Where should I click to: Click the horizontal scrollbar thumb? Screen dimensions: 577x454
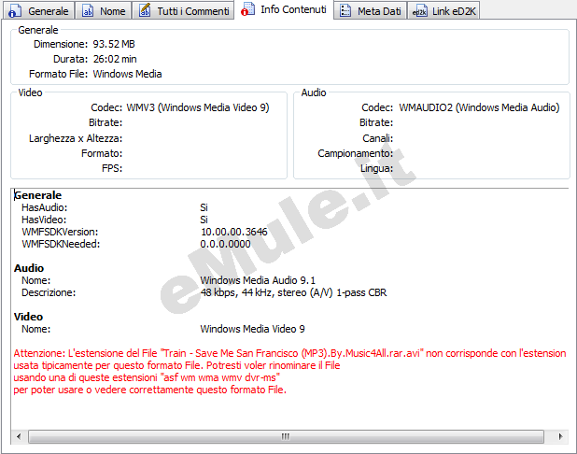click(286, 436)
